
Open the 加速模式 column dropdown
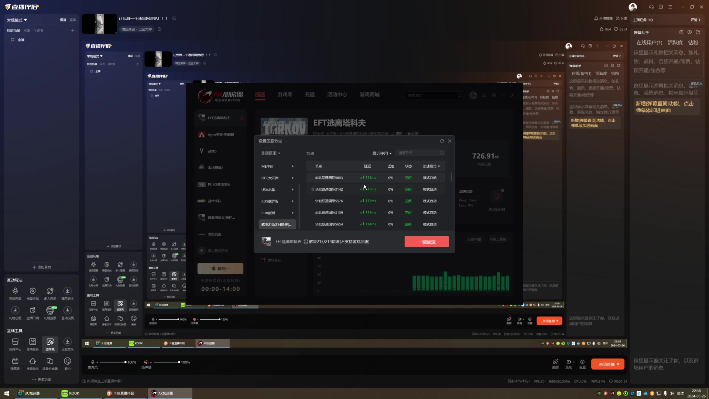(431, 166)
